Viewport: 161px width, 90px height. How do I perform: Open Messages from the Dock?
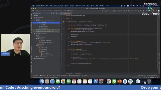pos(58,81)
